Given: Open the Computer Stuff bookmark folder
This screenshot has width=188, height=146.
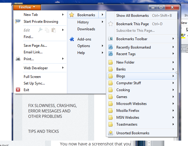Looking at the screenshot, I should (x=142, y=83).
